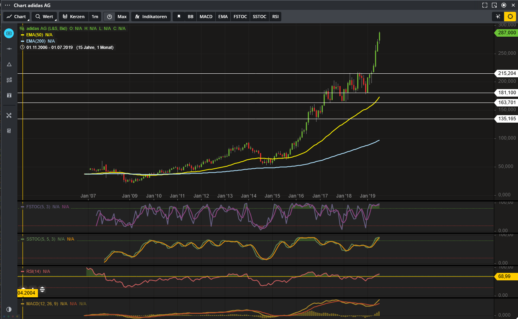
Task: Open the Chart type dropdown
Action: coord(16,17)
